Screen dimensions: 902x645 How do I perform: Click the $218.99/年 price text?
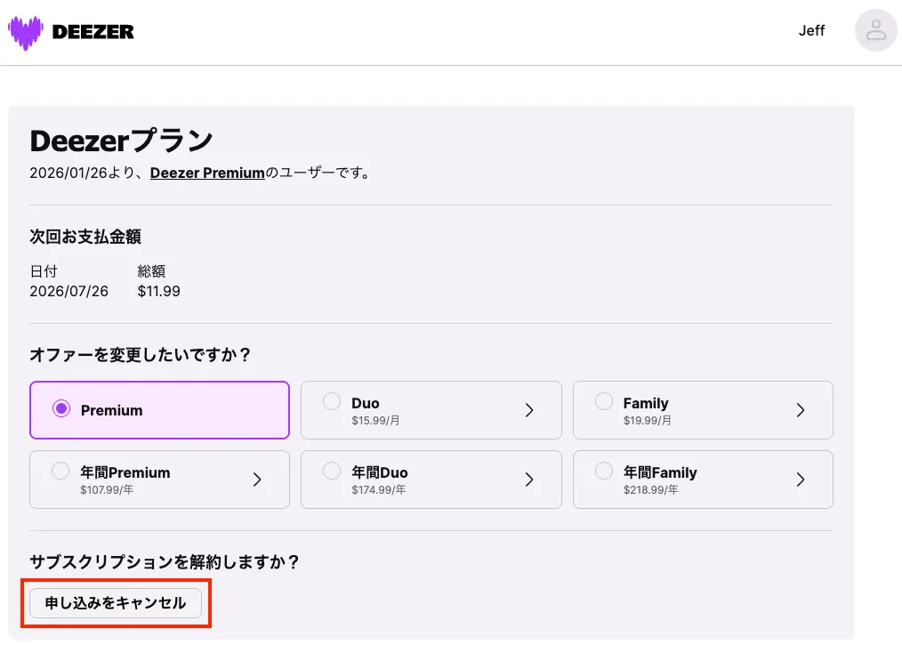click(x=650, y=489)
